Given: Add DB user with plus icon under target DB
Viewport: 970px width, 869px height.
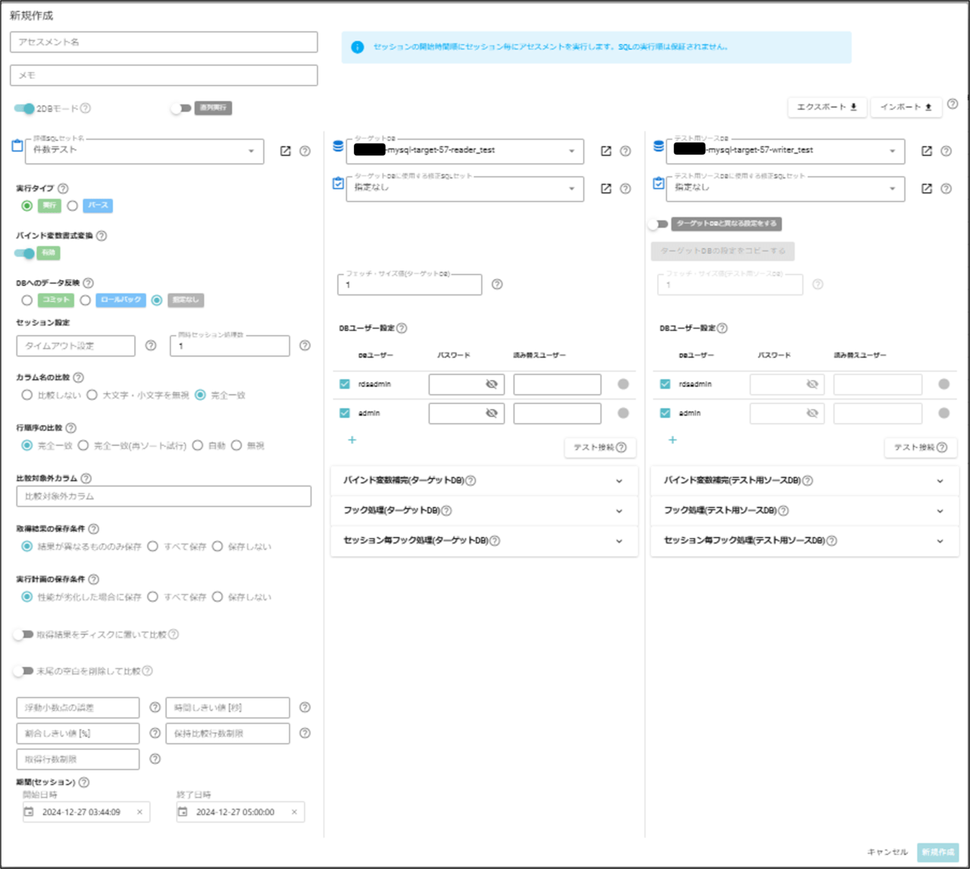Looking at the screenshot, I should click(x=352, y=439).
